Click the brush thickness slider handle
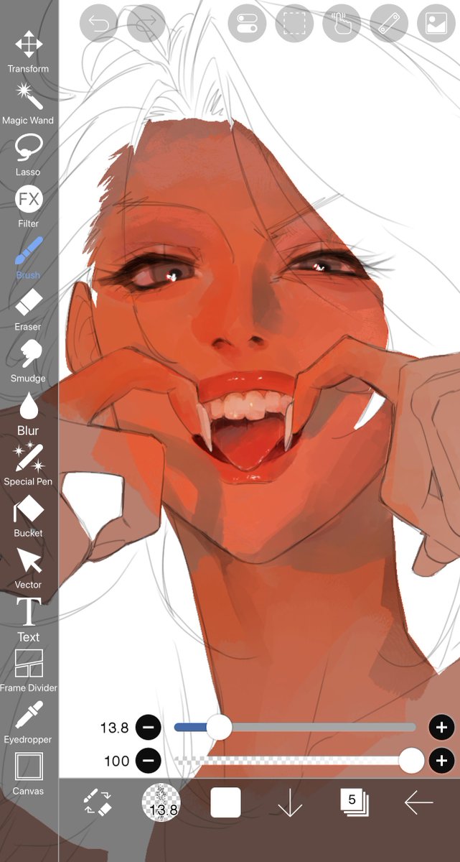 [219, 728]
